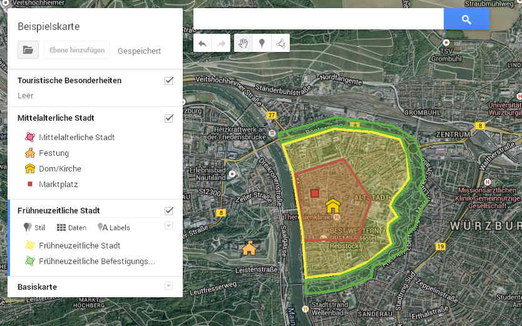Open the Daten table view
The width and height of the screenshot is (522, 326).
[x=71, y=228]
